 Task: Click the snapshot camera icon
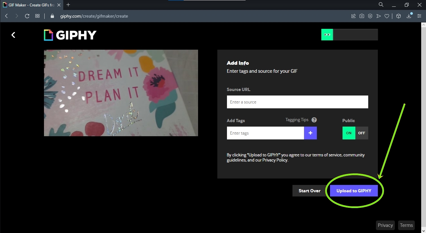click(x=362, y=16)
